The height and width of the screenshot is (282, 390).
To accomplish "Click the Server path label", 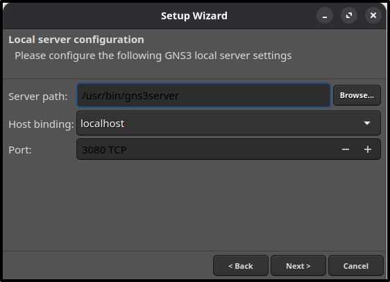I will pyautogui.click(x=38, y=97).
